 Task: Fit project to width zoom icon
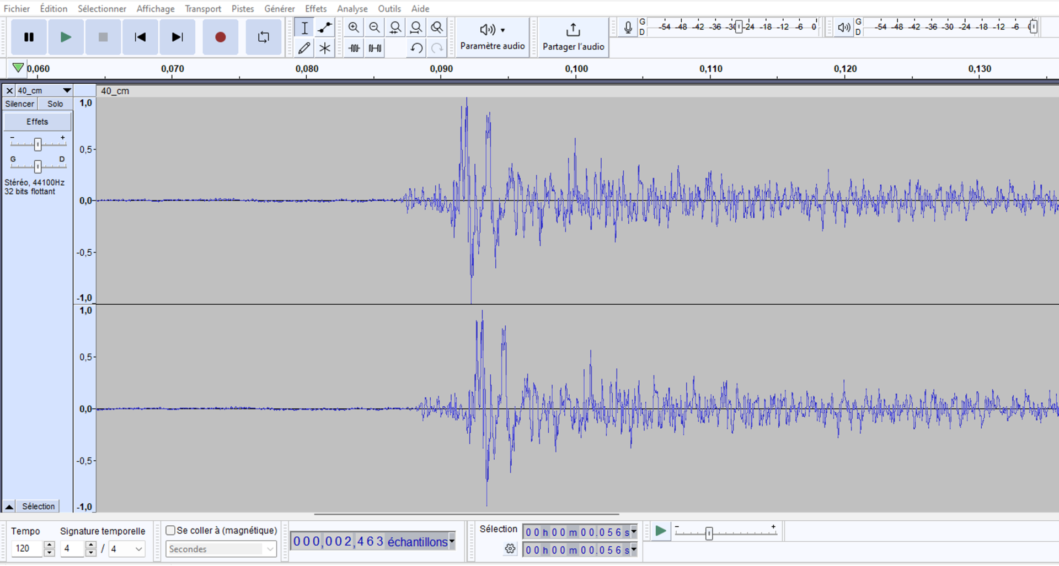pyautogui.click(x=416, y=28)
